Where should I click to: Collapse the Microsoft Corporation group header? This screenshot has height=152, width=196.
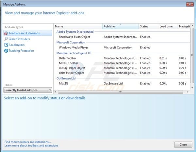pyautogui.click(x=71, y=42)
